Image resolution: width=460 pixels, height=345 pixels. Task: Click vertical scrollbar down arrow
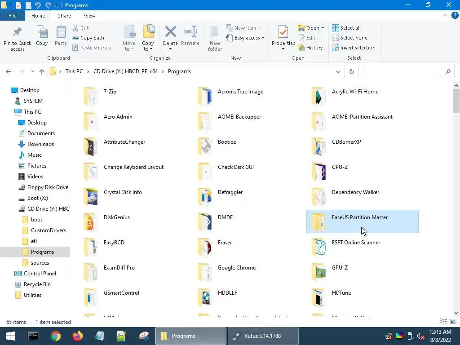coord(456,313)
